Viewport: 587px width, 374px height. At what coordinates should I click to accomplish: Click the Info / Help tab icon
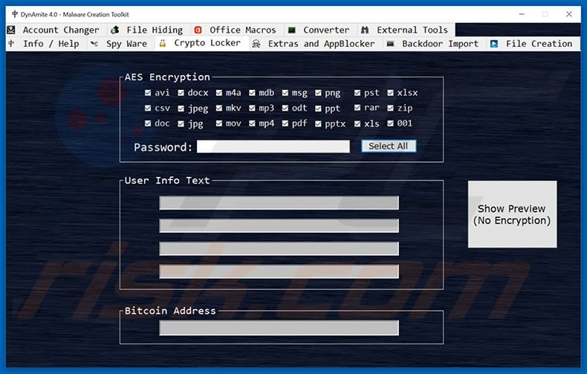coord(11,43)
